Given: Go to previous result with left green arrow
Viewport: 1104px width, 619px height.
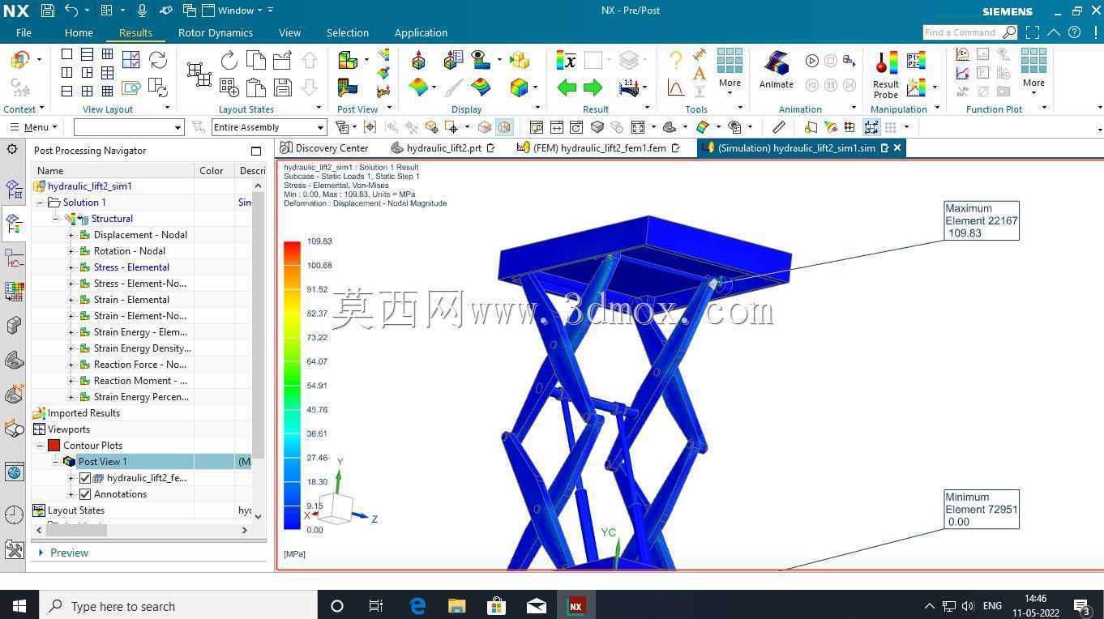Looking at the screenshot, I should (567, 87).
